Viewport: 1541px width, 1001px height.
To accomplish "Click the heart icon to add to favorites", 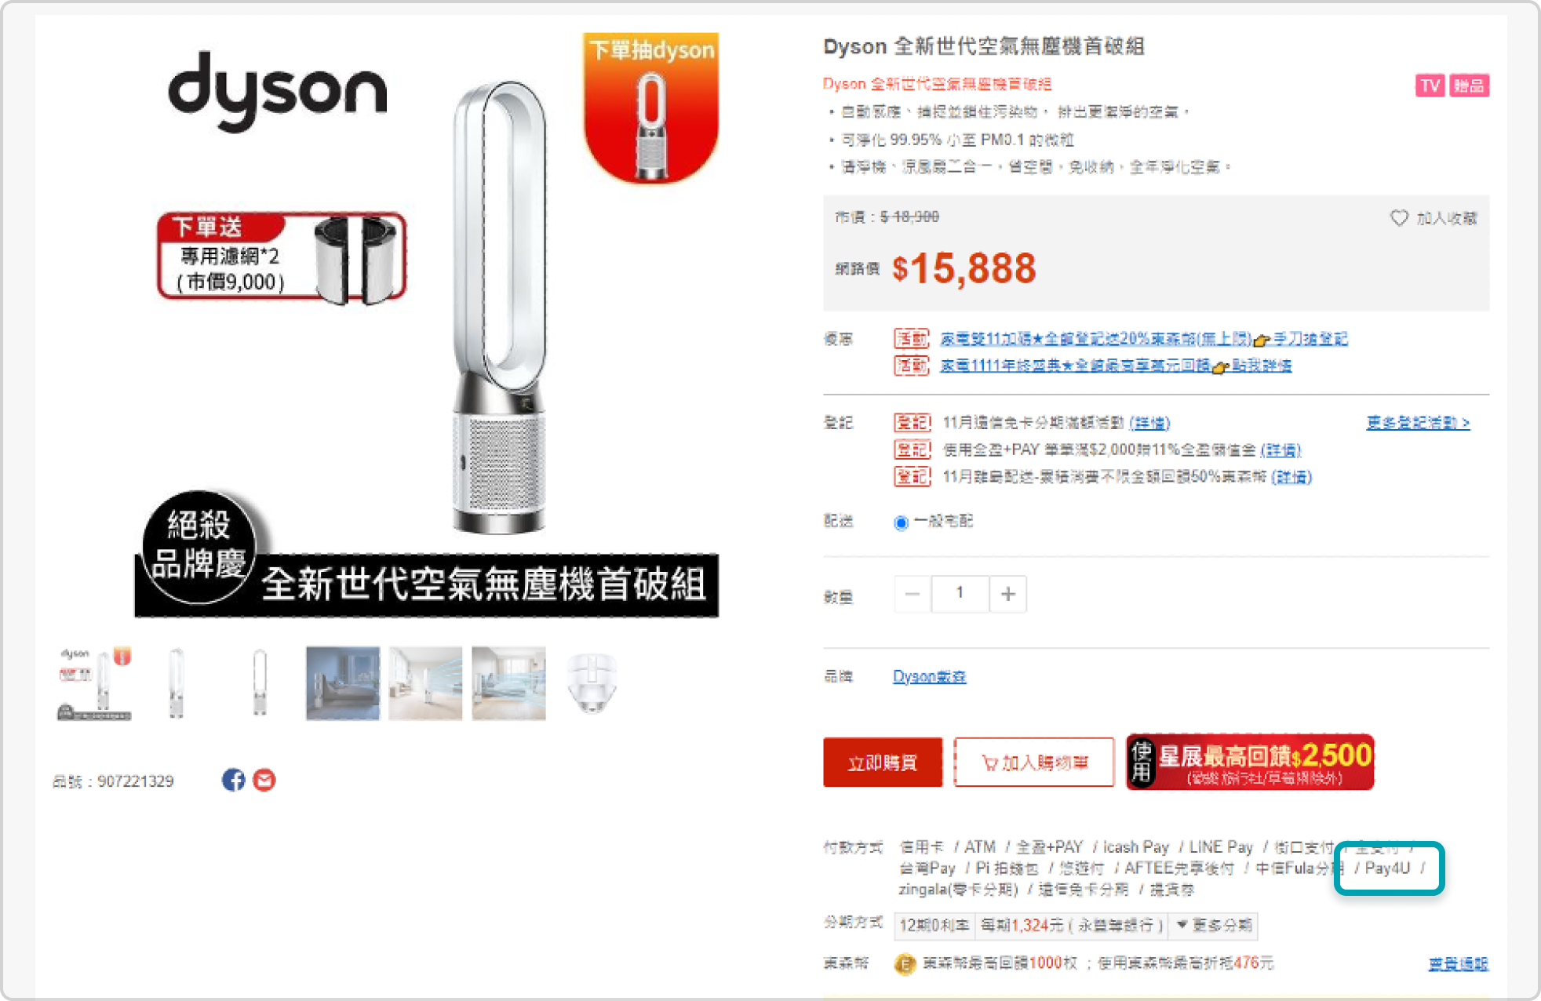I will [1399, 217].
